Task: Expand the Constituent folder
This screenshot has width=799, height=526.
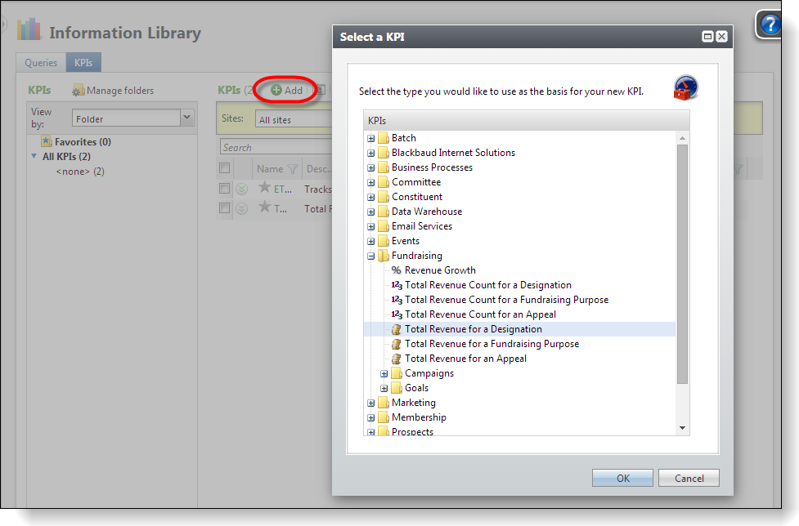Action: click(x=371, y=196)
